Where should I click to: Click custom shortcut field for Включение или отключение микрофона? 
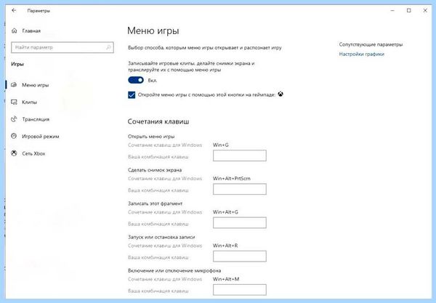pos(239,290)
